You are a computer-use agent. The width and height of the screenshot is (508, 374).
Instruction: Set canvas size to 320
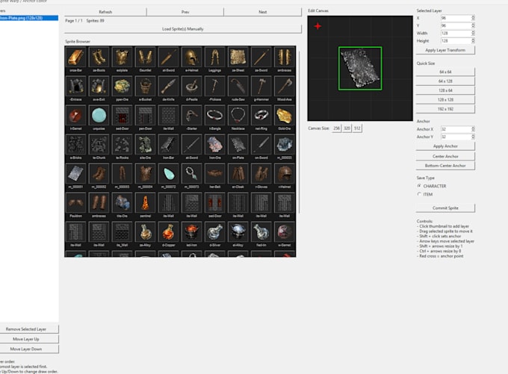coord(347,128)
